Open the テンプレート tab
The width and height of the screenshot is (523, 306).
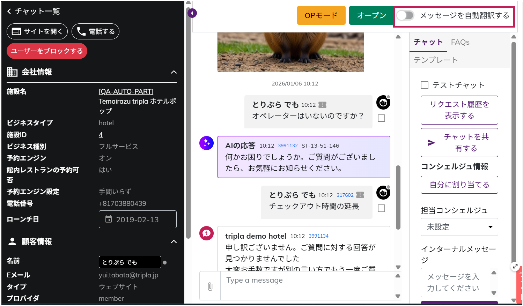(435, 60)
